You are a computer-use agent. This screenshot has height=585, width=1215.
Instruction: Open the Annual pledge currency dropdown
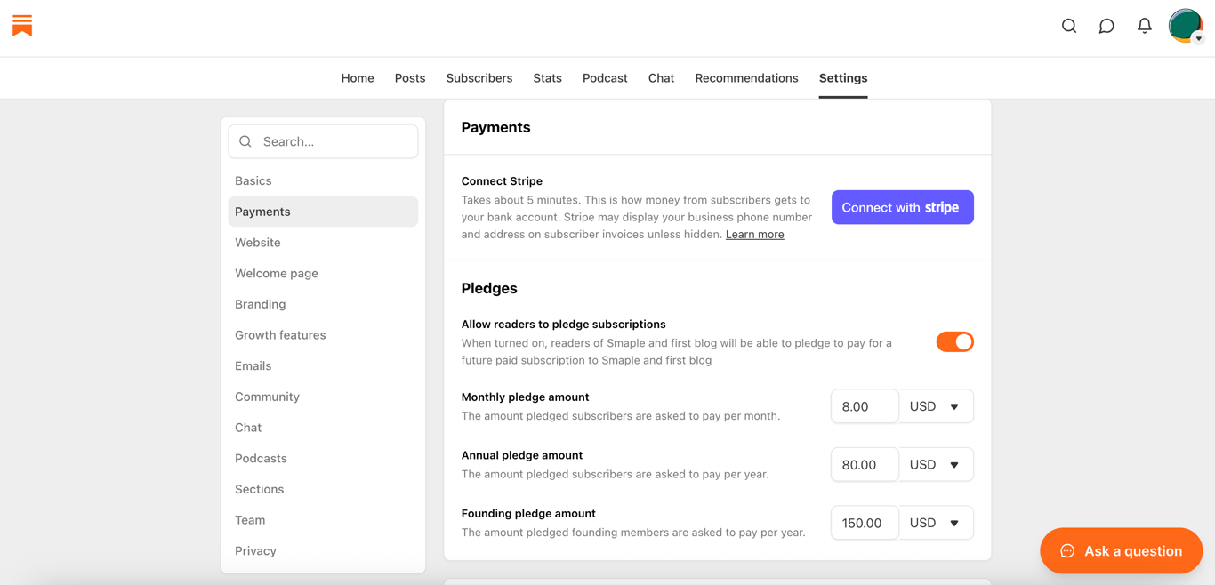(x=936, y=465)
